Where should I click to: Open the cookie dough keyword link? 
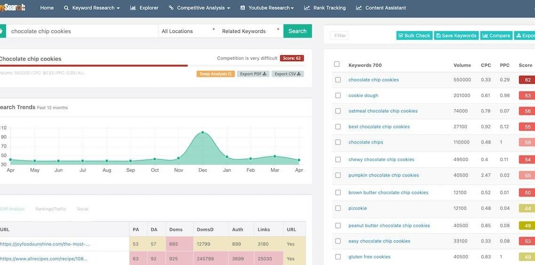point(363,96)
